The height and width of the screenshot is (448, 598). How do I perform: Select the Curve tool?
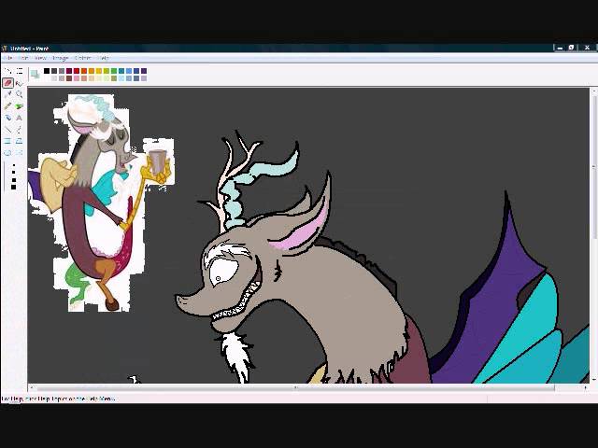tap(20, 129)
